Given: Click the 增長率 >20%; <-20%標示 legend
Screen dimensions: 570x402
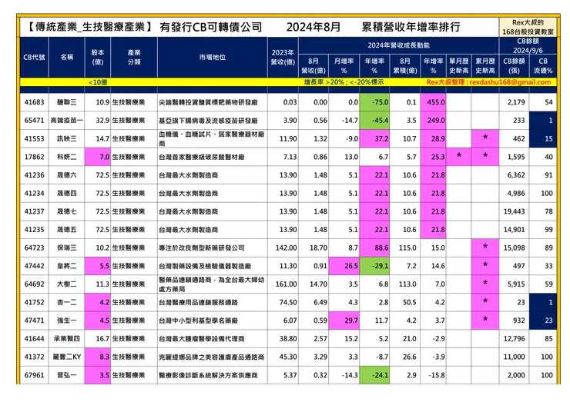Looking at the screenshot, I should pos(344,82).
